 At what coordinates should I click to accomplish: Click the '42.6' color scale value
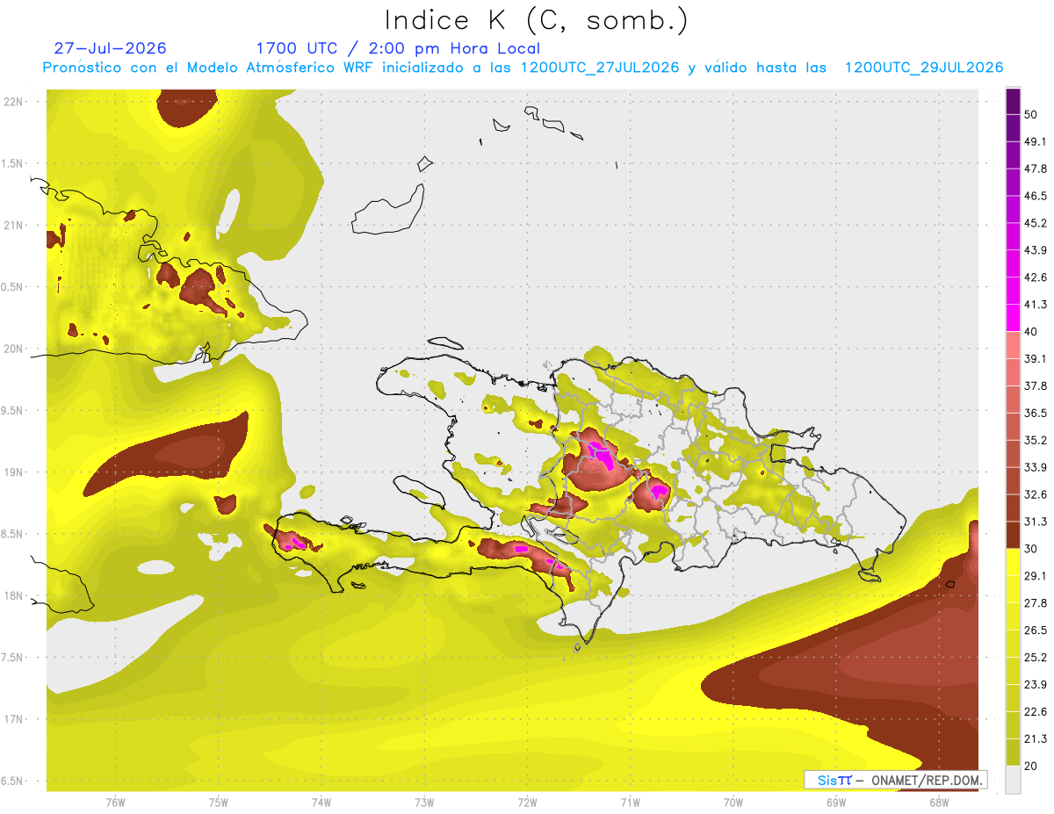click(1036, 277)
